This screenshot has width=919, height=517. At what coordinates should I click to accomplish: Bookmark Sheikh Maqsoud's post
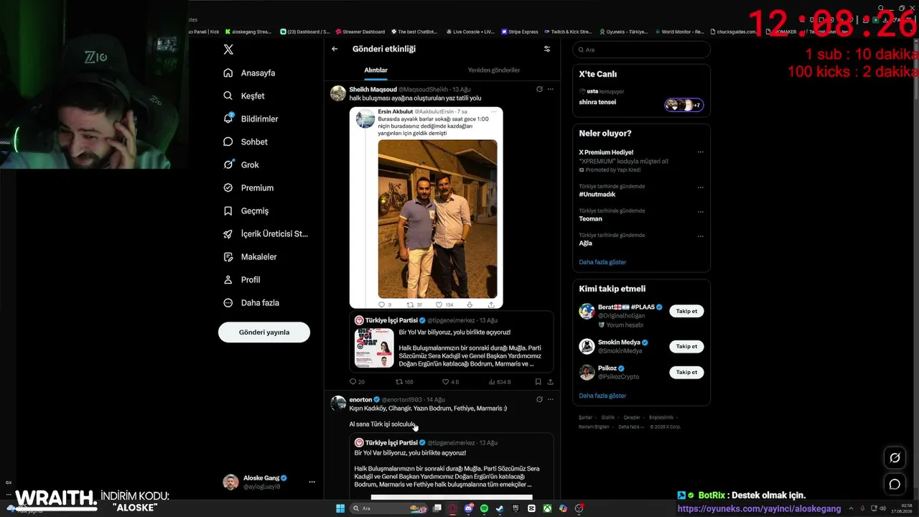click(538, 382)
